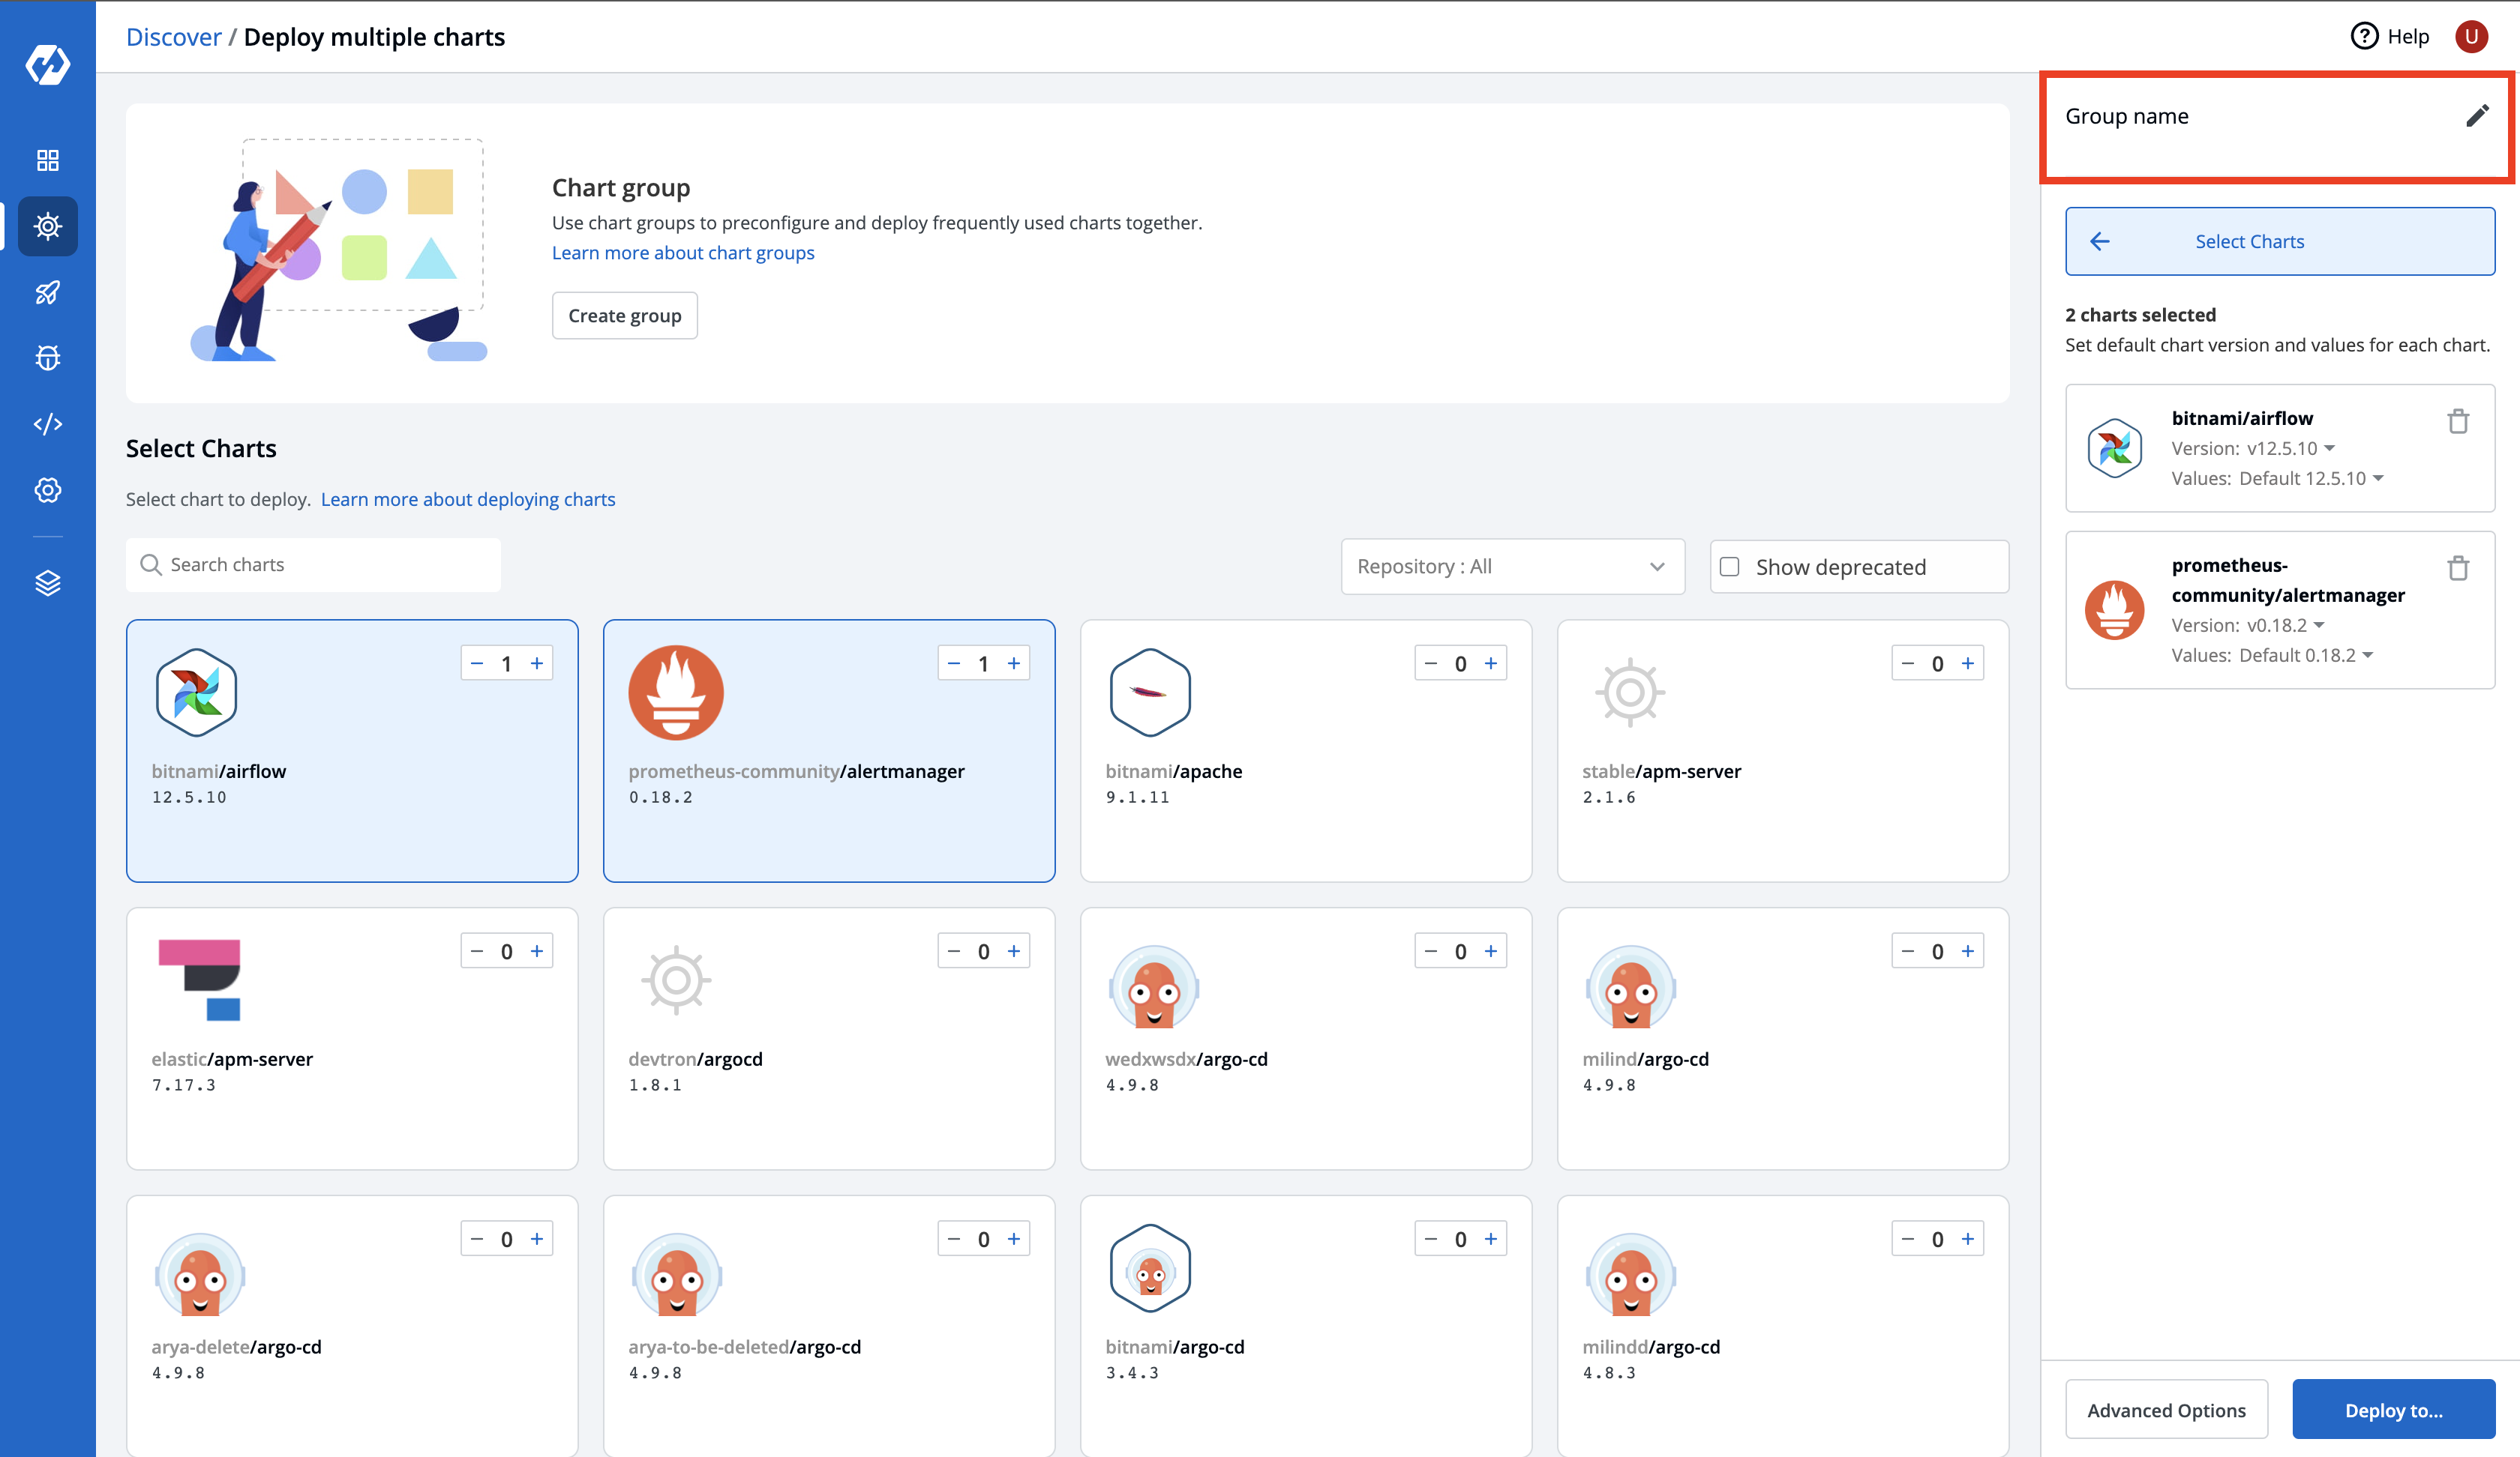
Task: Click the search magnifier icon
Action: click(x=151, y=564)
